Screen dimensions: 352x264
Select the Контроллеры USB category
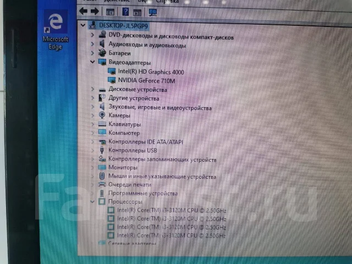(133, 150)
